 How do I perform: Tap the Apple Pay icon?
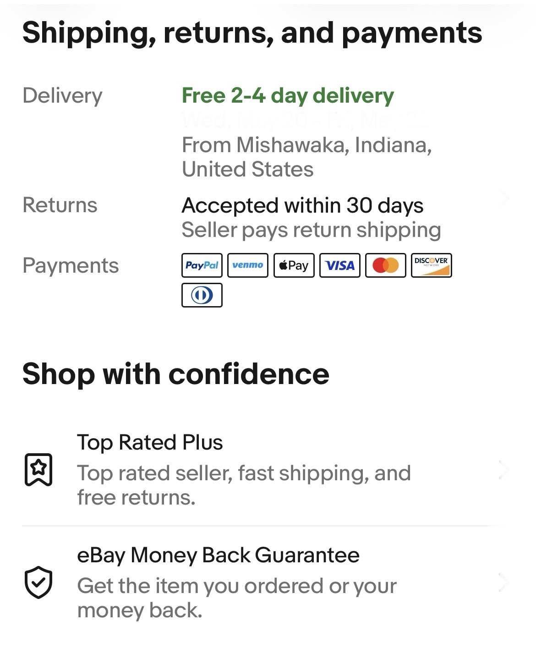pyautogui.click(x=294, y=265)
